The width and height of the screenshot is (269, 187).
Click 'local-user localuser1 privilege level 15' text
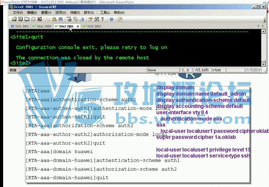[203, 150]
